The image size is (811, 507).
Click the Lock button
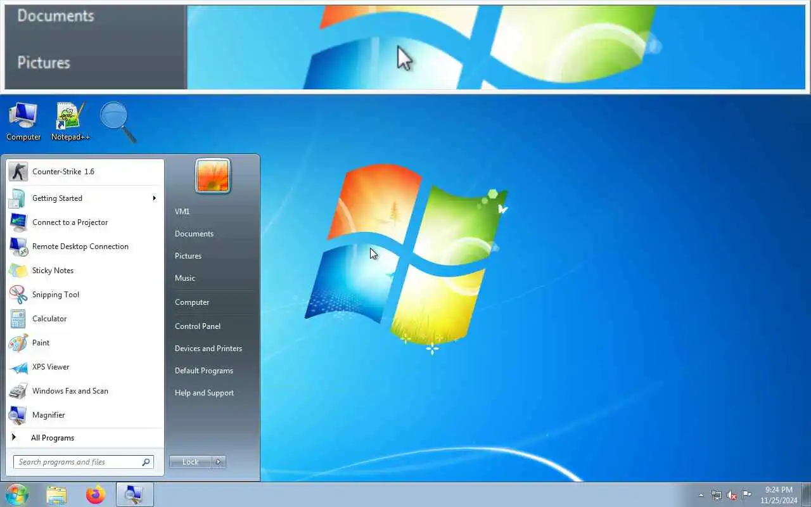pos(191,462)
